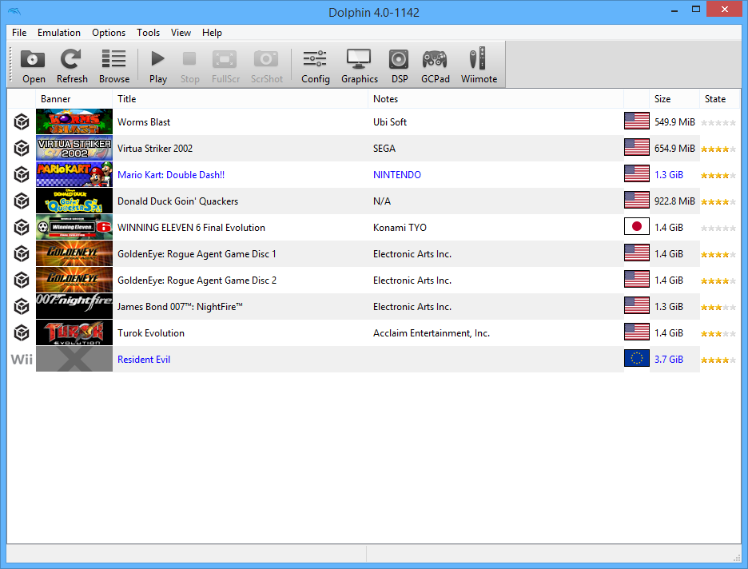Click the Mario Kart banner image
Screen dimensions: 748x569
pyautogui.click(x=74, y=174)
